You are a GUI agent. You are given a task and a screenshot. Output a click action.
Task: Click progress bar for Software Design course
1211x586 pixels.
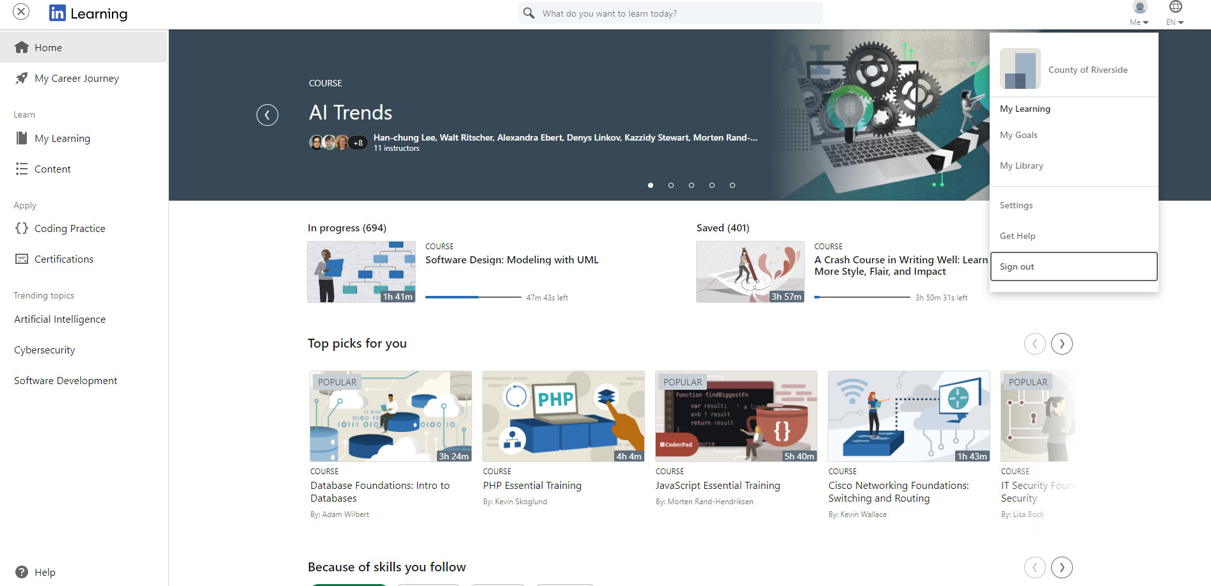click(473, 297)
